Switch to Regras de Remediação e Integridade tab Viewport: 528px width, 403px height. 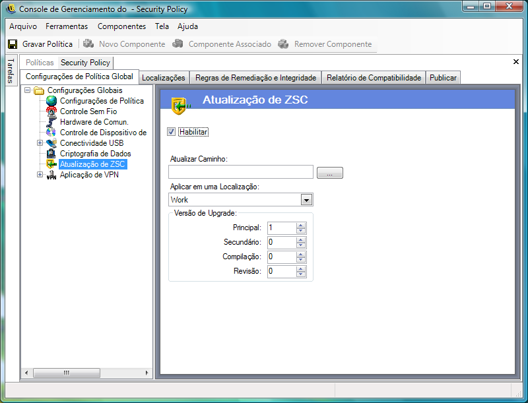point(255,78)
